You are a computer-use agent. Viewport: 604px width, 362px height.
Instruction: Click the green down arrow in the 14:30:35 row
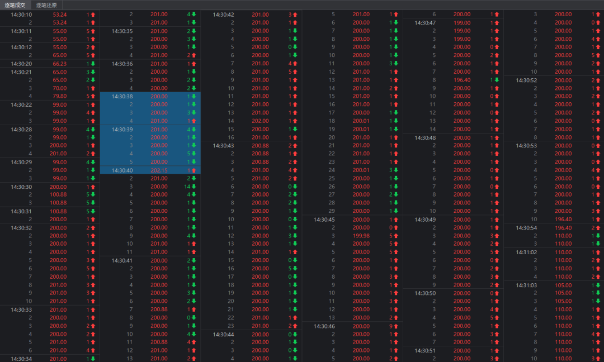194,31
